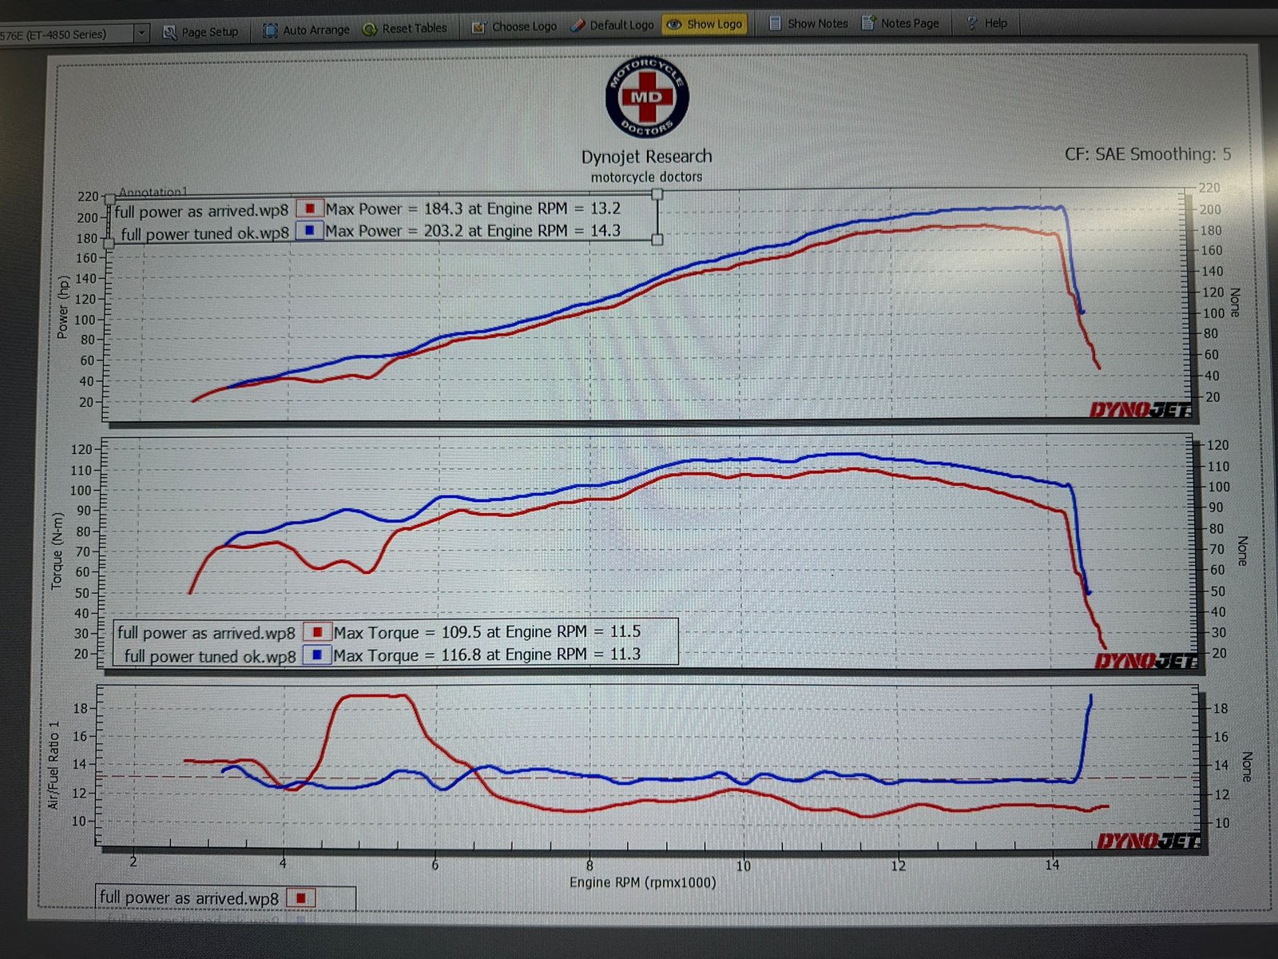1278x959 pixels.
Task: Open the Choose Logo picker icon
Action: point(479,27)
